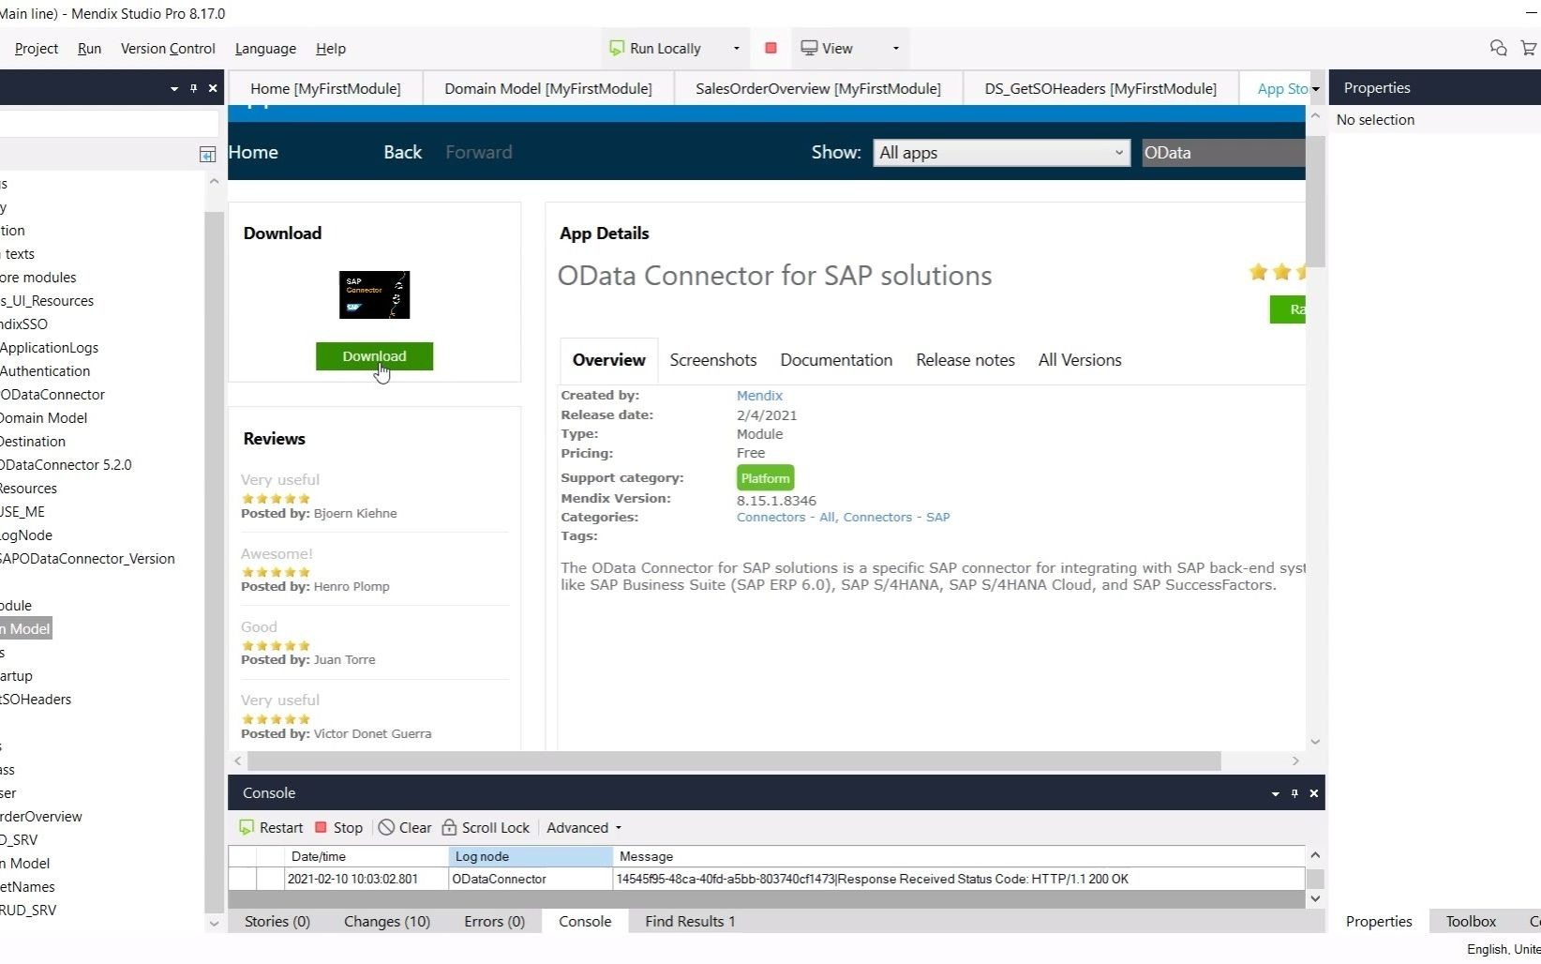Switch to Changes (10) bottom tab
The height and width of the screenshot is (964, 1541).
pyautogui.click(x=387, y=921)
